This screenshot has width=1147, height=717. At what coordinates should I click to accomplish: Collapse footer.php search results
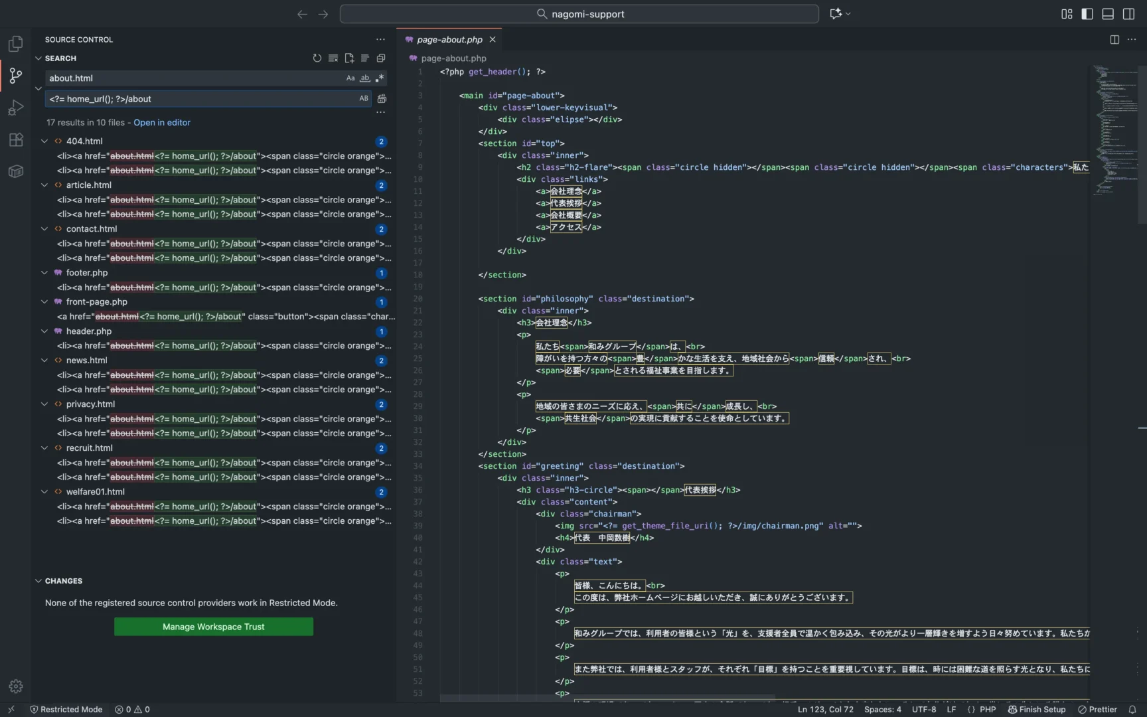44,273
